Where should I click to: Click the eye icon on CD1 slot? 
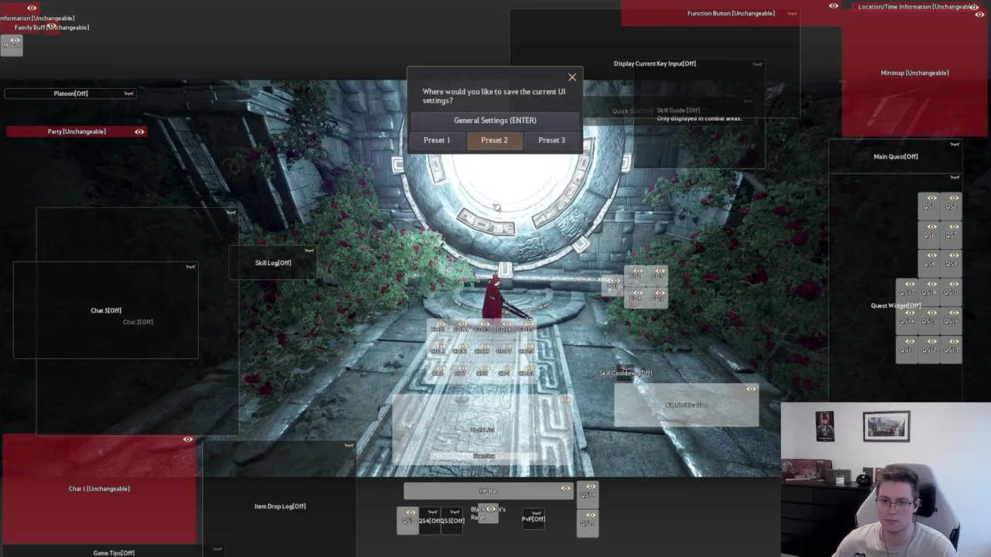pyautogui.click(x=616, y=281)
